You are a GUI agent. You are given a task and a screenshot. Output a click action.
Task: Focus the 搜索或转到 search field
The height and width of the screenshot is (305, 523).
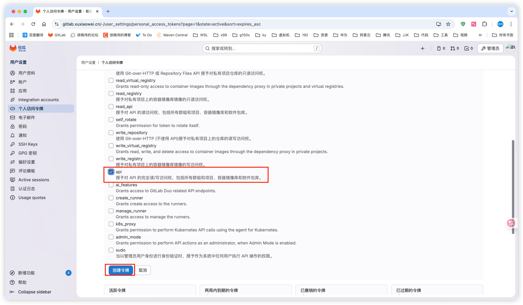(x=261, y=48)
